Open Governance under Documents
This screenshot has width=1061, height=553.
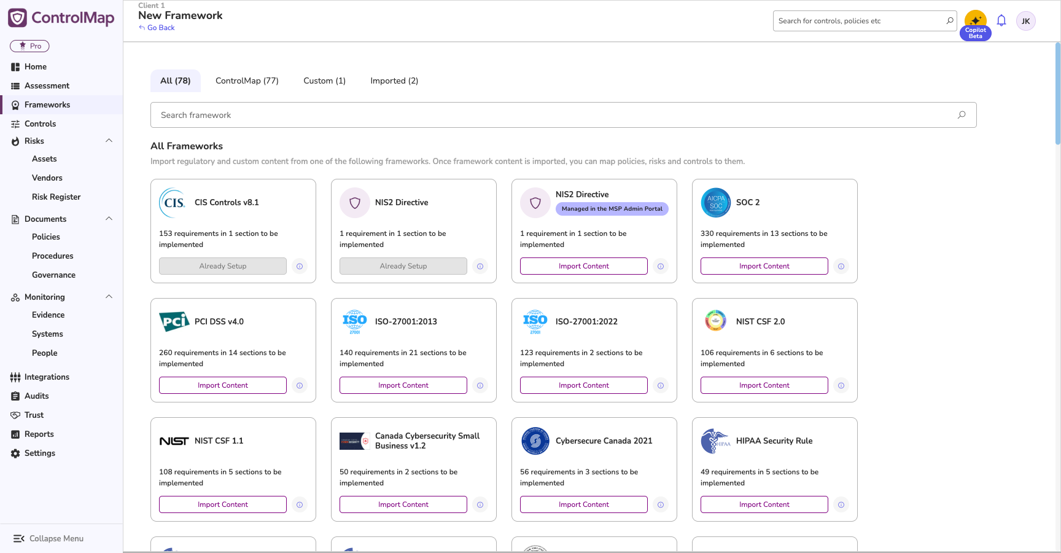click(54, 275)
